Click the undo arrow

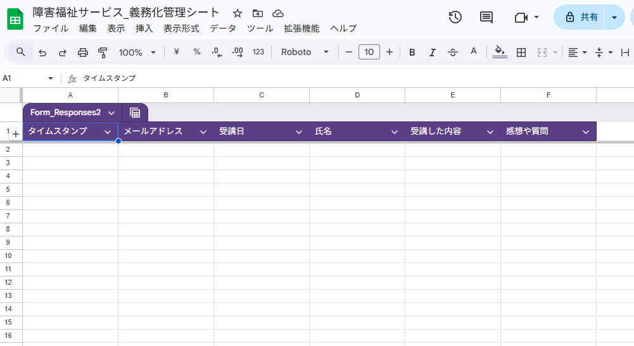[x=42, y=53]
